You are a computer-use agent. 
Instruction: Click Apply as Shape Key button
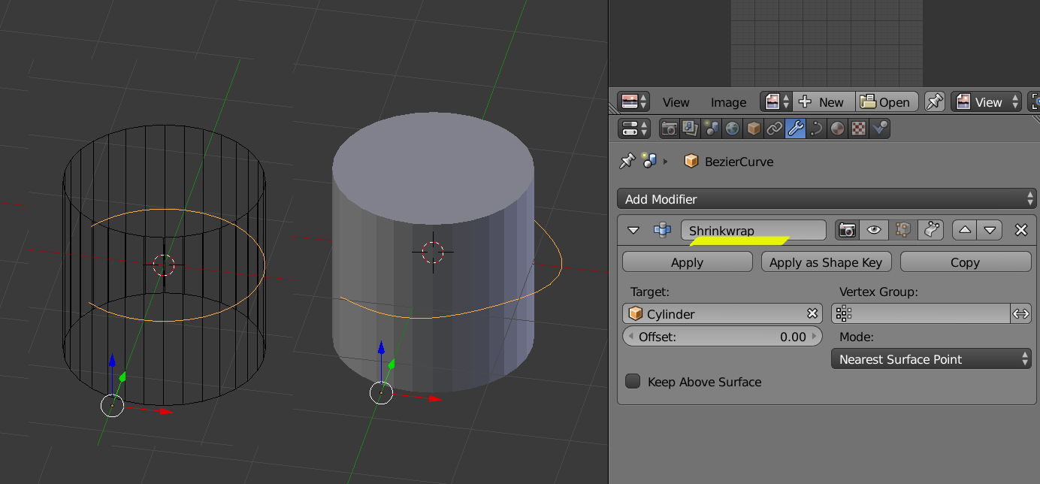point(826,262)
